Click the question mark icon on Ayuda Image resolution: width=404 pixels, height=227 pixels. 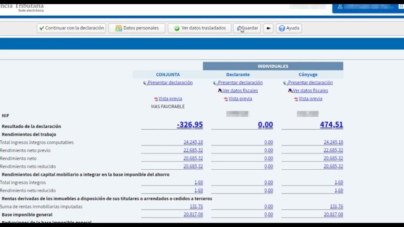click(x=282, y=28)
